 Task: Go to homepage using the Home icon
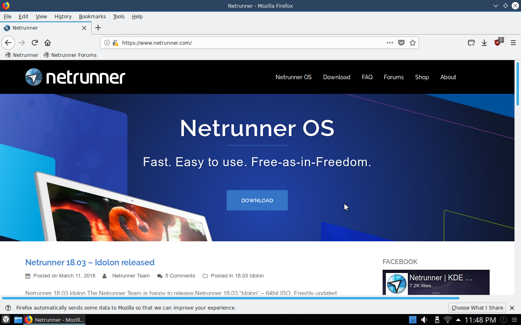pos(48,42)
